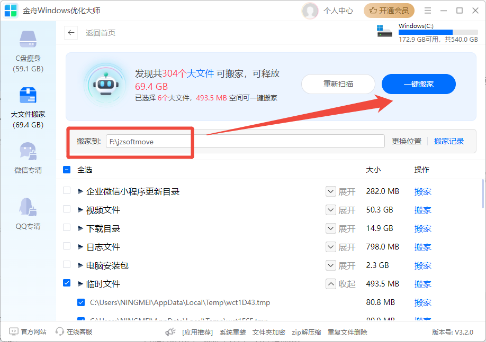Image resolution: width=486 pixels, height=342 pixels.
Task: Click 搬家 link for 视频文件
Action: point(423,210)
